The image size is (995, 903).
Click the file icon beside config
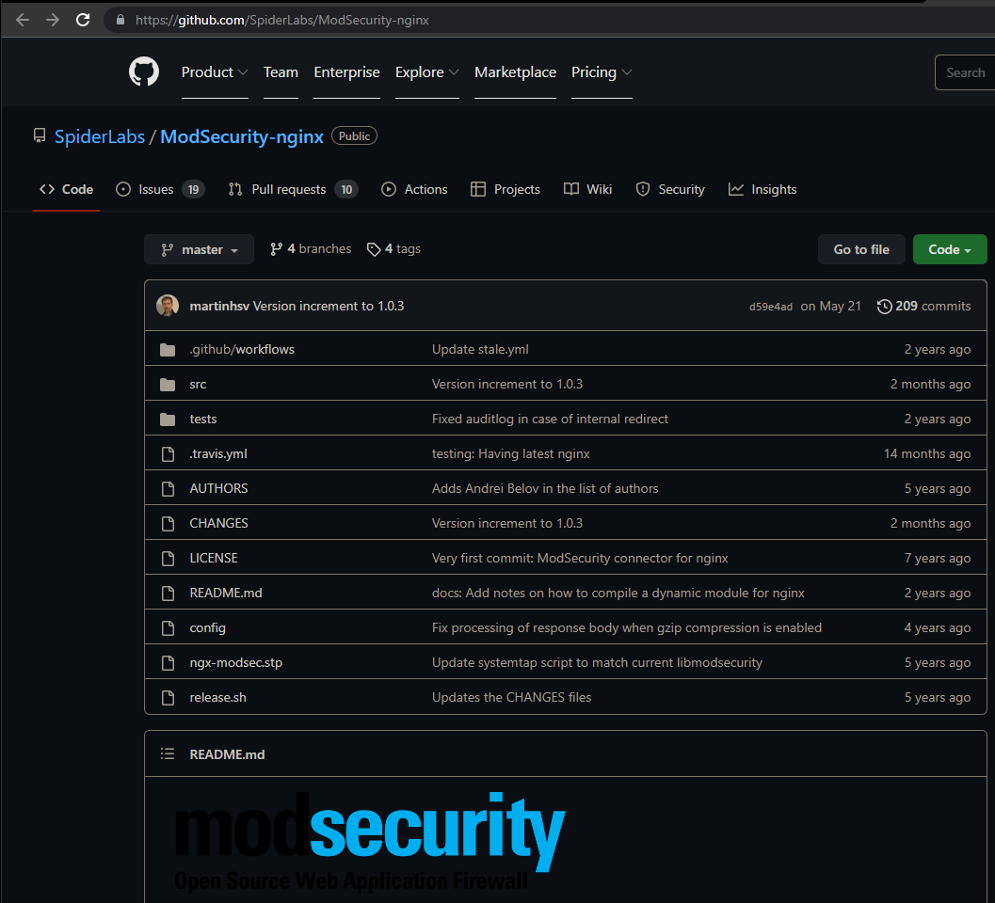click(168, 627)
